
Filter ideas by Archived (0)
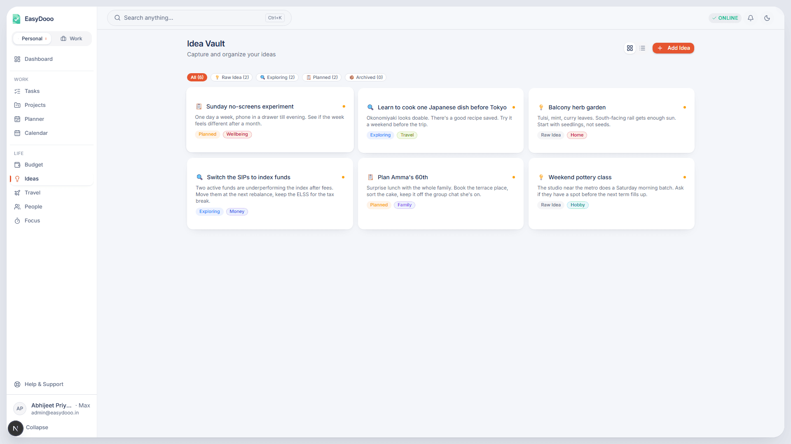click(x=365, y=77)
